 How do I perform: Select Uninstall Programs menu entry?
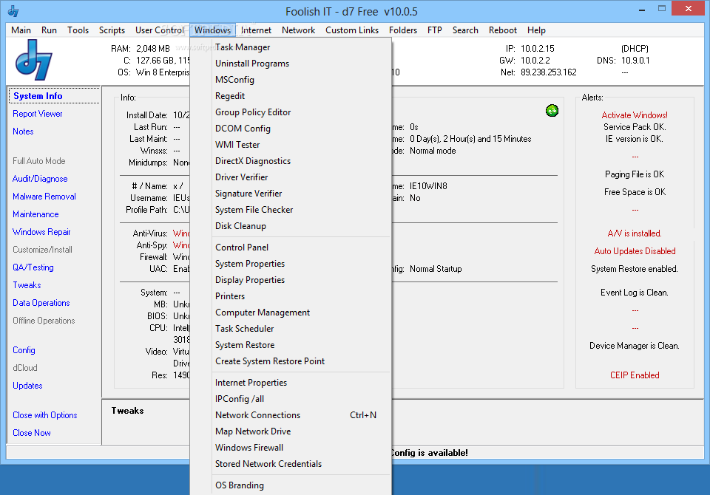291,64
